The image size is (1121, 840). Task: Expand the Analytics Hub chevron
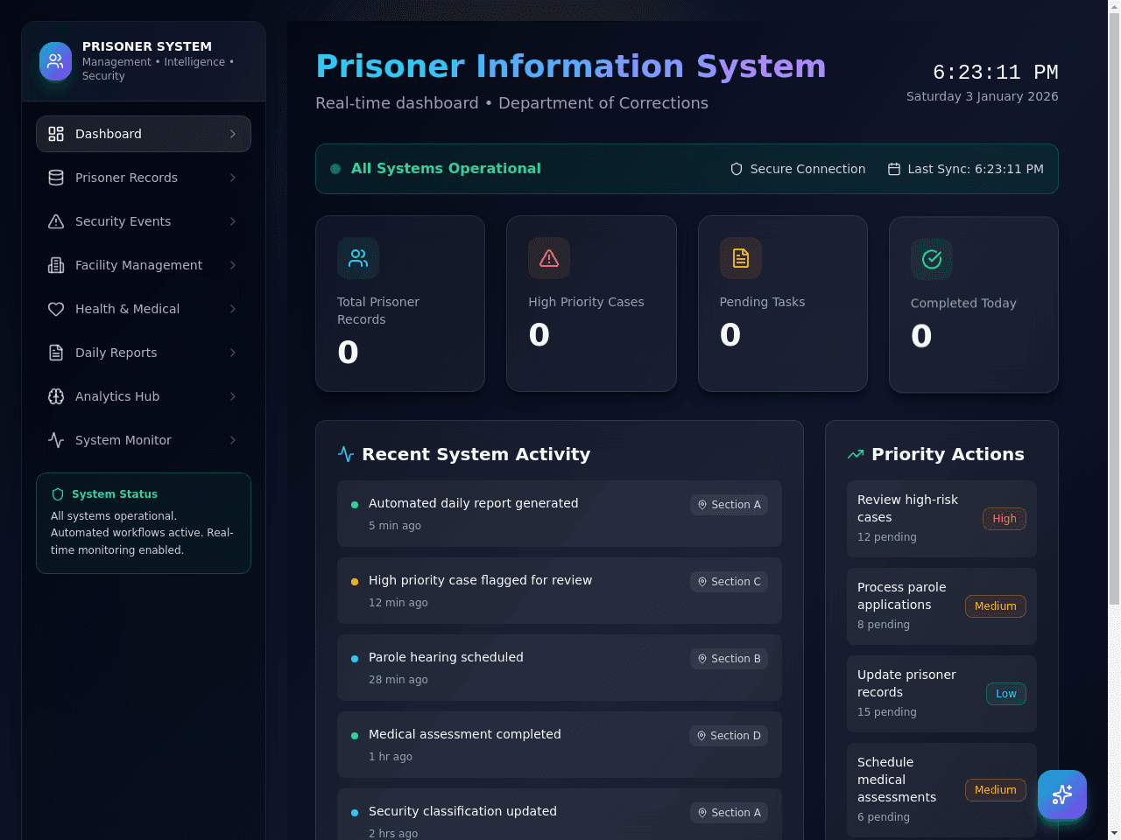point(233,396)
